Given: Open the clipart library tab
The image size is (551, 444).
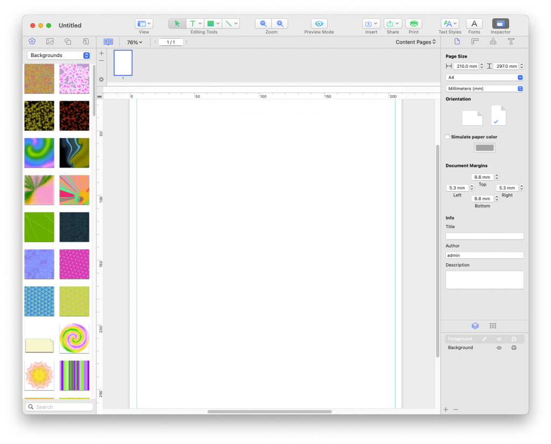Looking at the screenshot, I should (32, 41).
